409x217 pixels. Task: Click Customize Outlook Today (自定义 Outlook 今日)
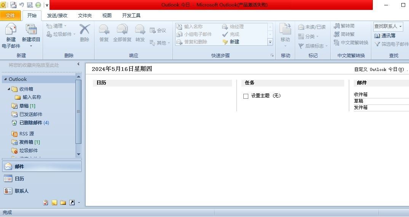pyautogui.click(x=379, y=69)
